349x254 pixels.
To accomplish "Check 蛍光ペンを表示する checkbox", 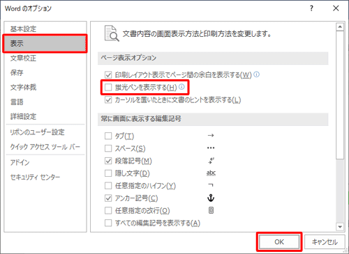I will coord(108,88).
